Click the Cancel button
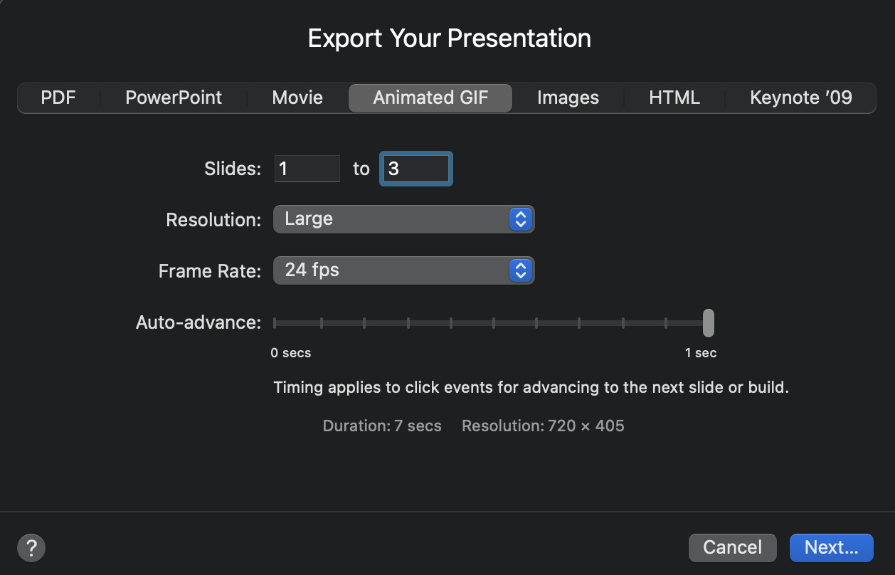 (732, 548)
